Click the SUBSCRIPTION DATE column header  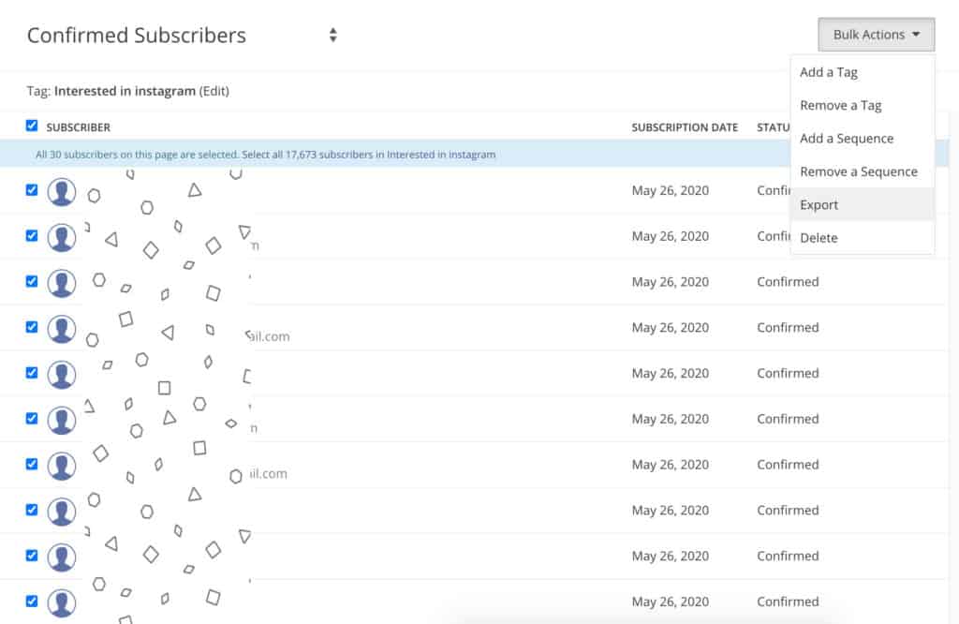pos(685,127)
